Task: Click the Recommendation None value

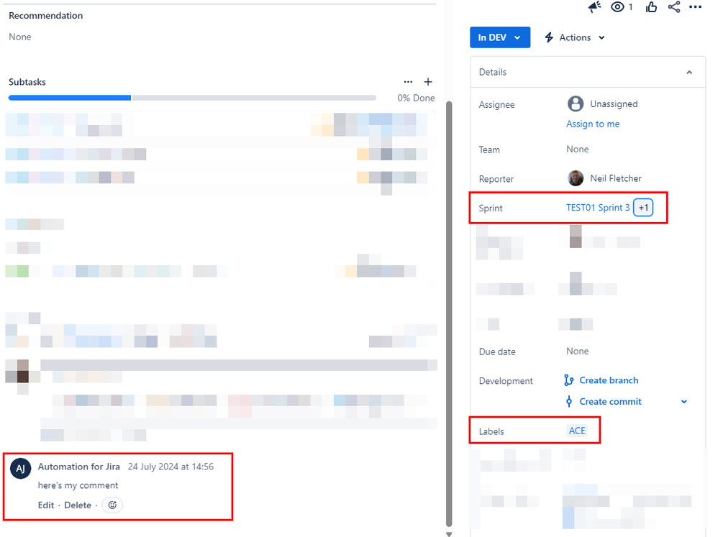Action: click(x=20, y=37)
